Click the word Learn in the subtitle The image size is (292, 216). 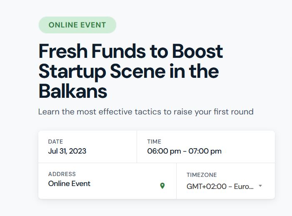click(49, 112)
